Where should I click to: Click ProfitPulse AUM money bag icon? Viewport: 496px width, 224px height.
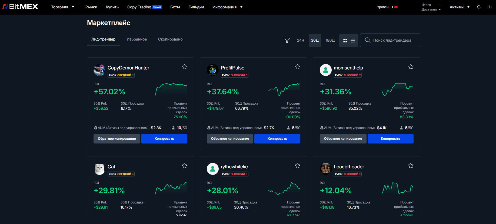pyautogui.click(x=209, y=128)
